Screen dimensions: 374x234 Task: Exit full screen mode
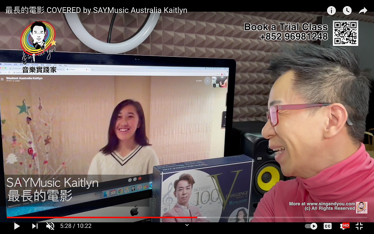(x=359, y=226)
